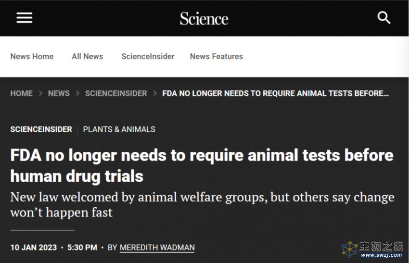Switch to All News tab

tap(88, 56)
